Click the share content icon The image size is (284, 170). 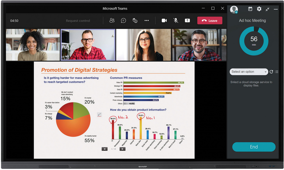click(x=187, y=21)
